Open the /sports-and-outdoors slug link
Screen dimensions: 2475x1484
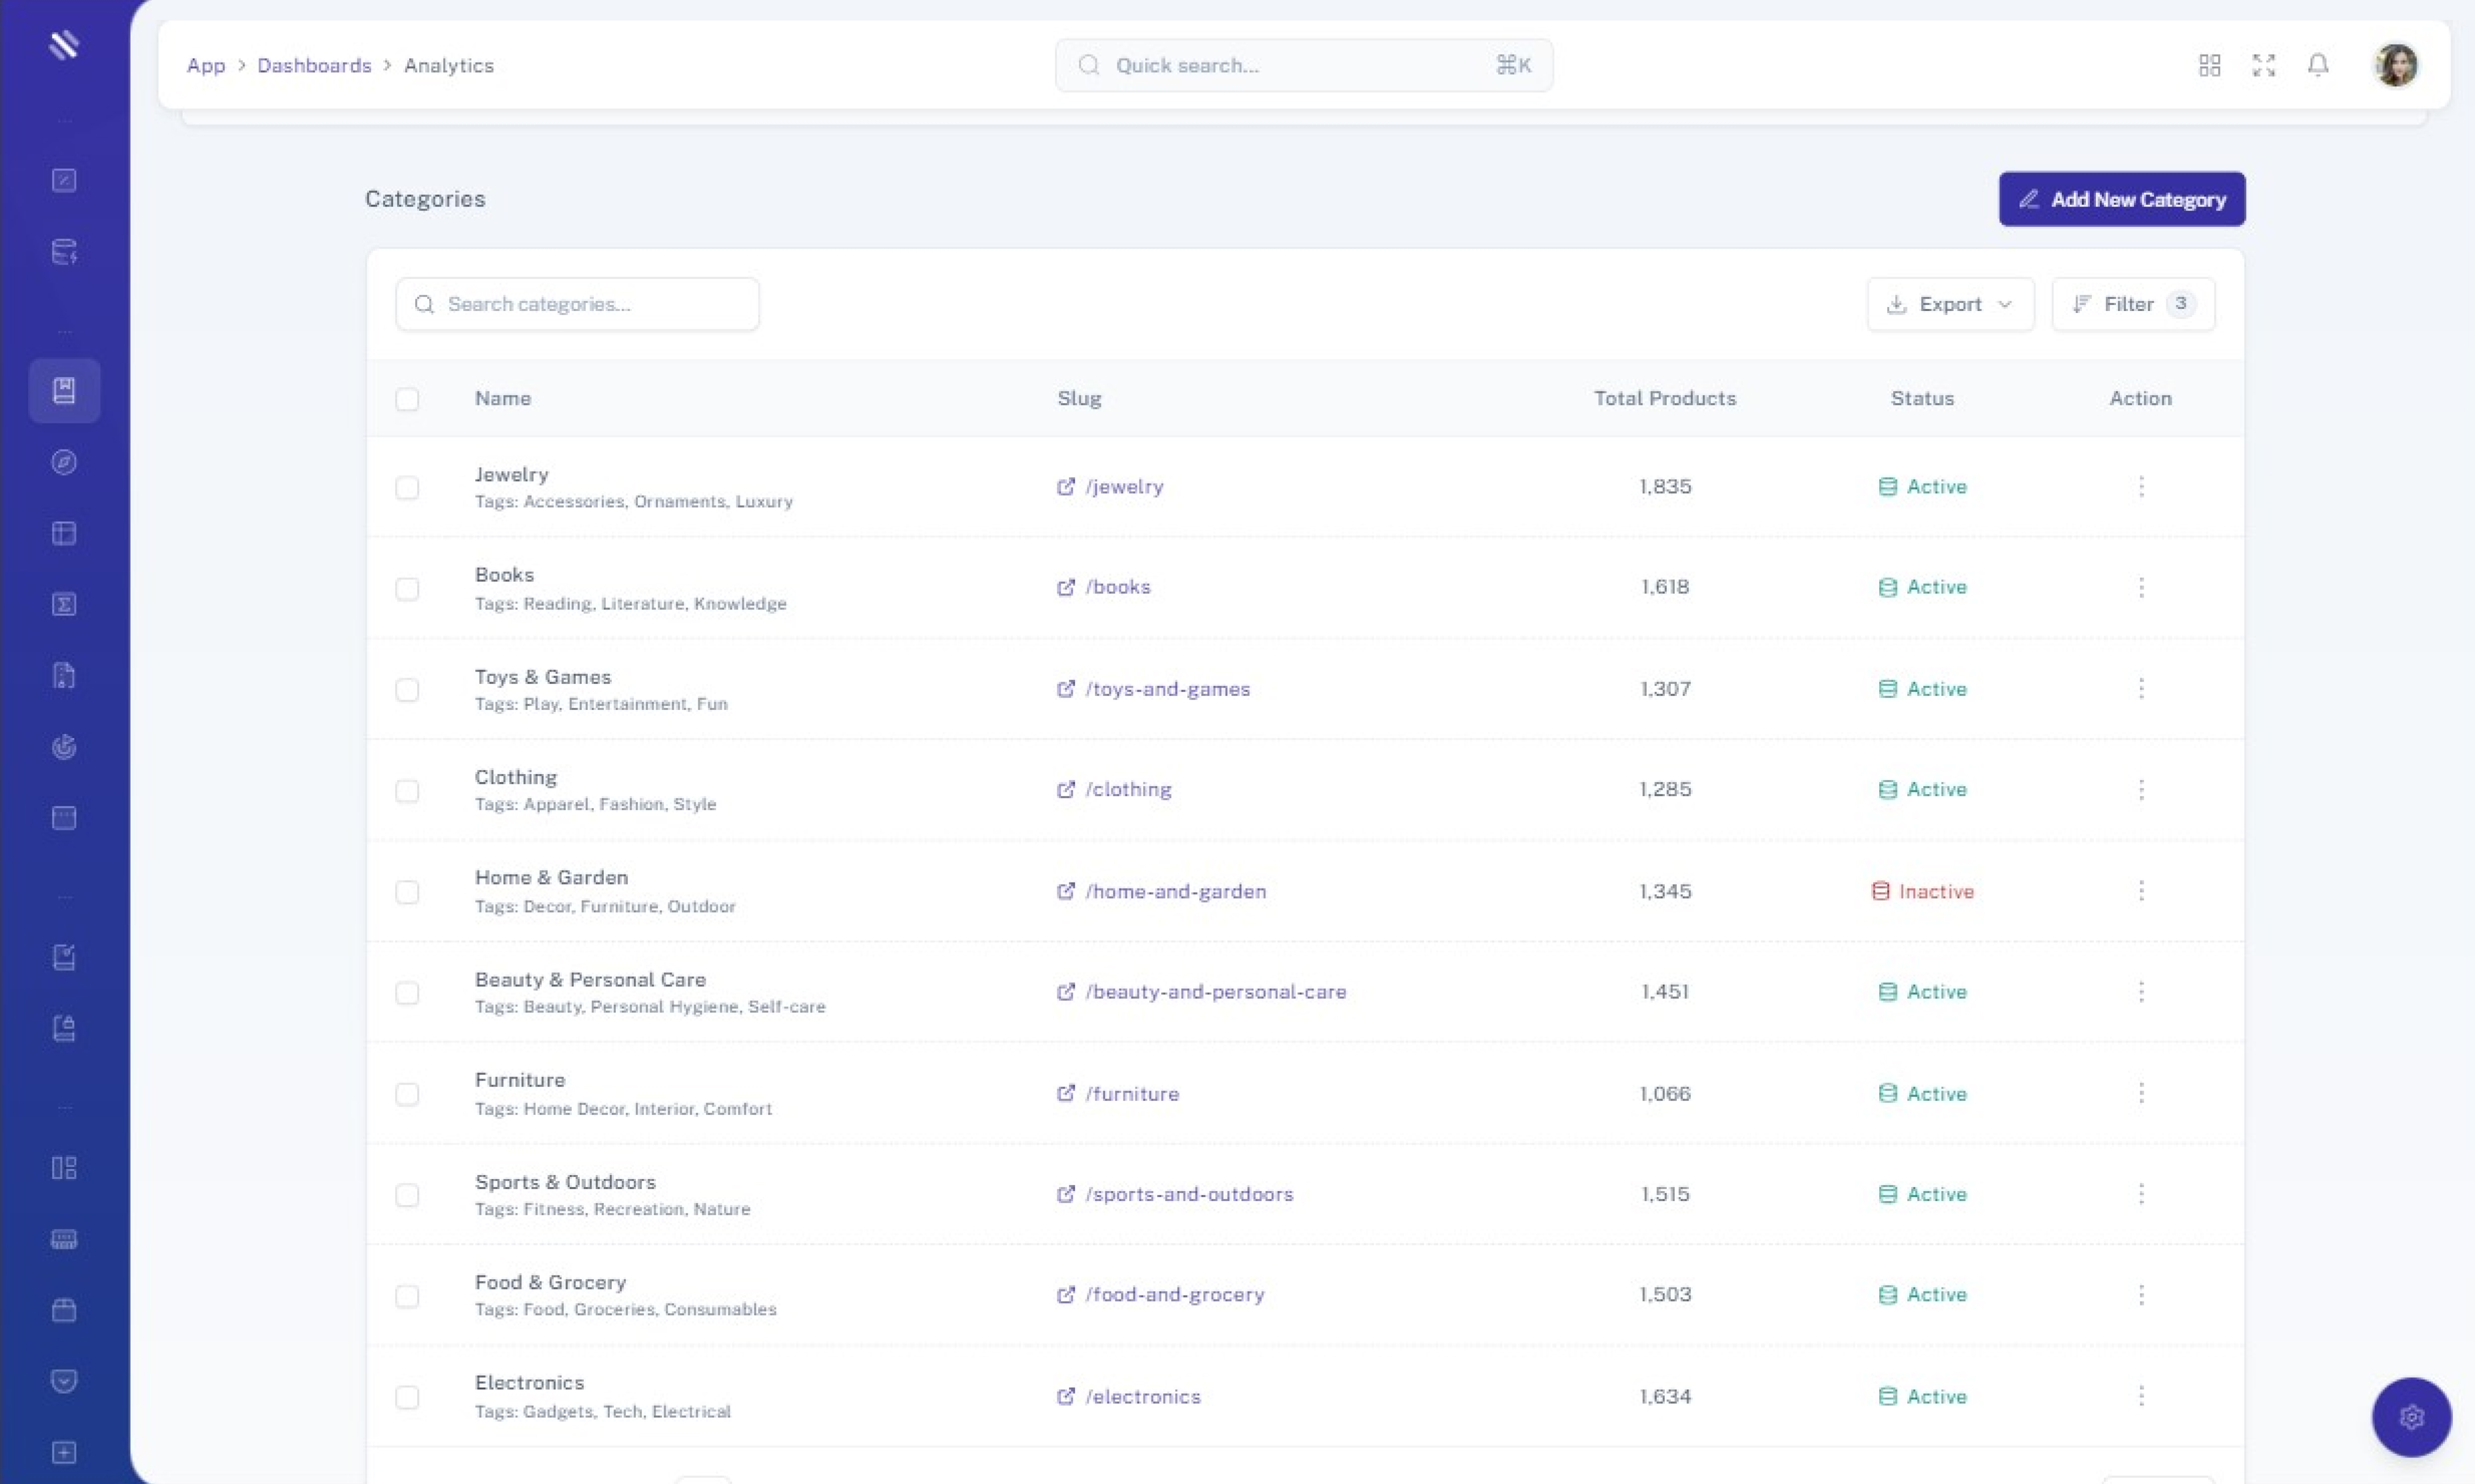[1188, 1194]
